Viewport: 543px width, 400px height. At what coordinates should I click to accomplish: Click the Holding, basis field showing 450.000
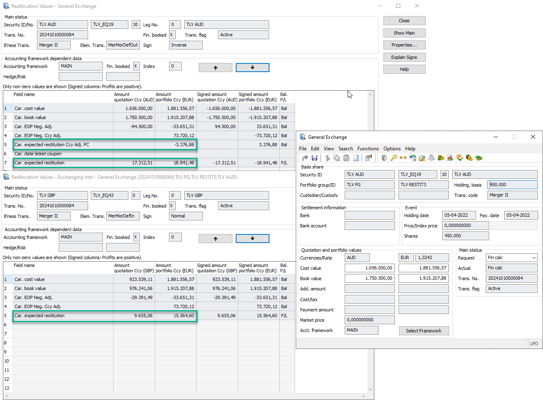[x=513, y=185]
